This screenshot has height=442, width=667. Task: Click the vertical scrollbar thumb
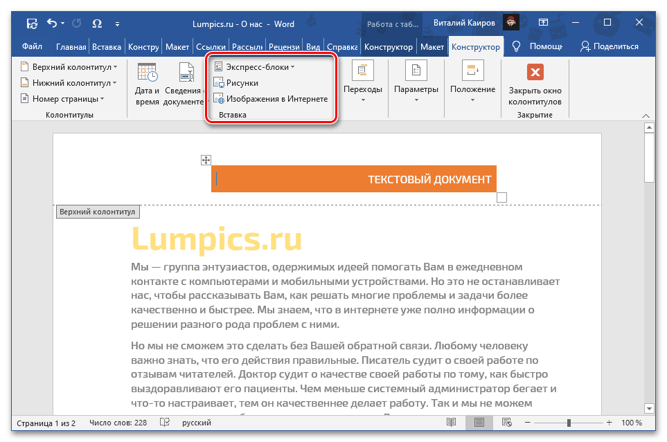(649, 157)
